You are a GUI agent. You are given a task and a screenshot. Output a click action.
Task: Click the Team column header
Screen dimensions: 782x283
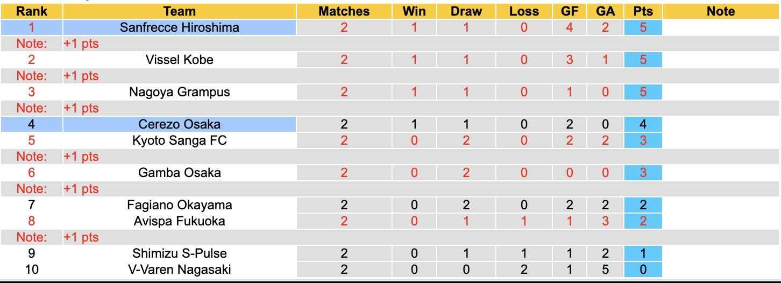[x=179, y=11]
